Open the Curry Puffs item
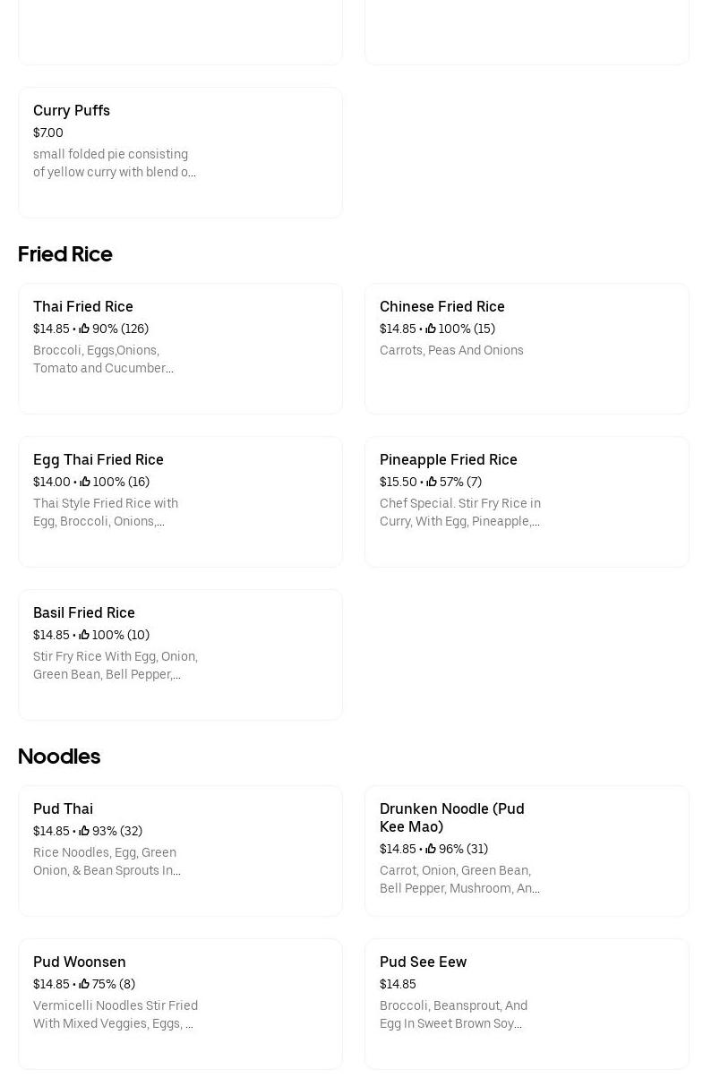This screenshot has width=720, height=1086. pyautogui.click(x=72, y=110)
